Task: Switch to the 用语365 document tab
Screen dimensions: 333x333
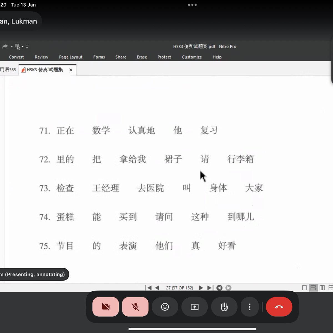Action: tap(8, 70)
